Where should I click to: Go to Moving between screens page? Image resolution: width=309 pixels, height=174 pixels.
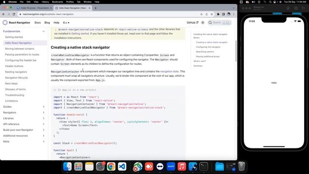19,49
